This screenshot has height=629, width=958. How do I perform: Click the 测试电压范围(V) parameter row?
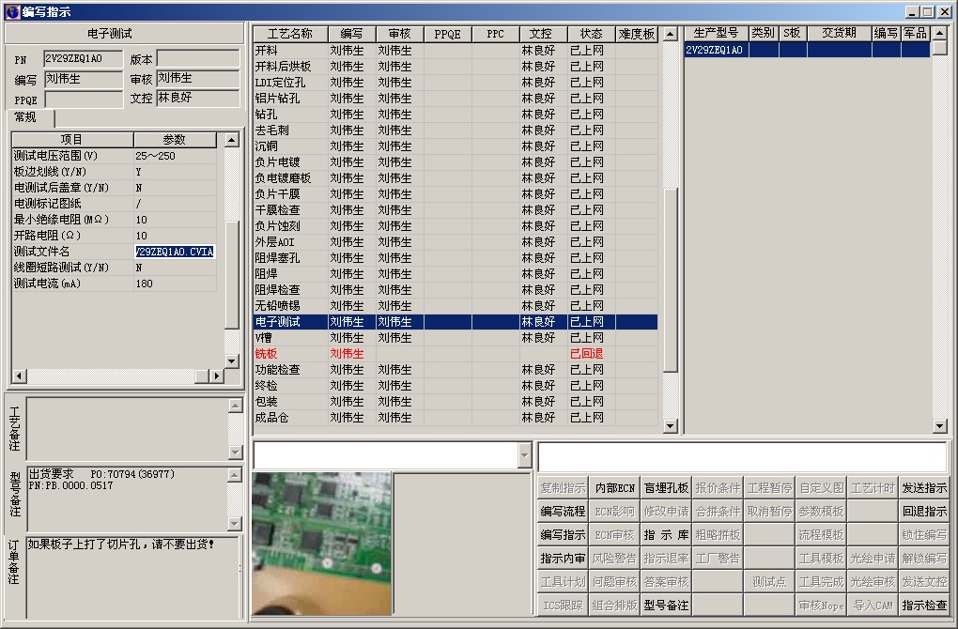pyautogui.click(x=115, y=156)
